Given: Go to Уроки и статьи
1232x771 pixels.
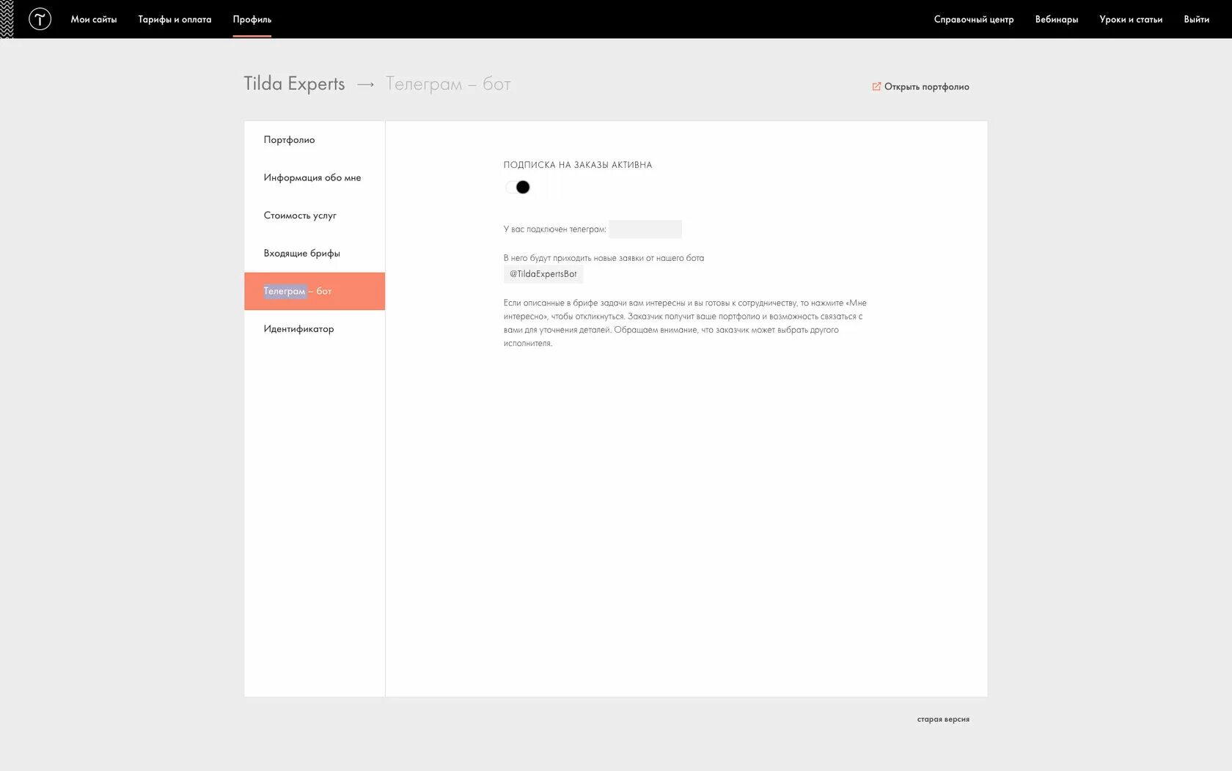Looking at the screenshot, I should click(x=1131, y=19).
